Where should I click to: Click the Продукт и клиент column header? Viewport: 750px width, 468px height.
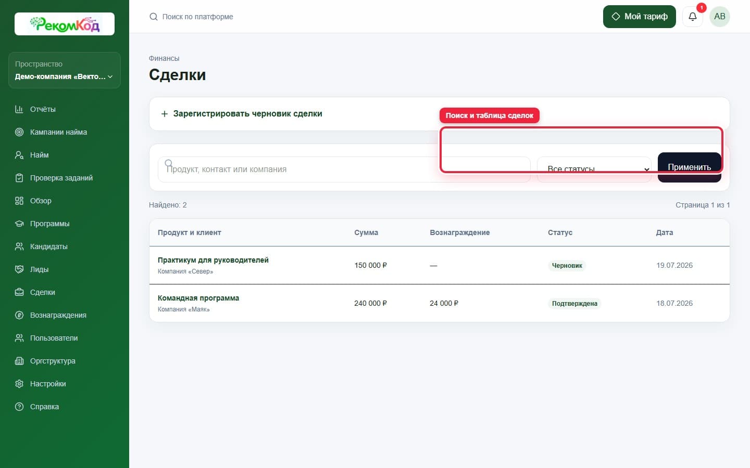pyautogui.click(x=190, y=232)
